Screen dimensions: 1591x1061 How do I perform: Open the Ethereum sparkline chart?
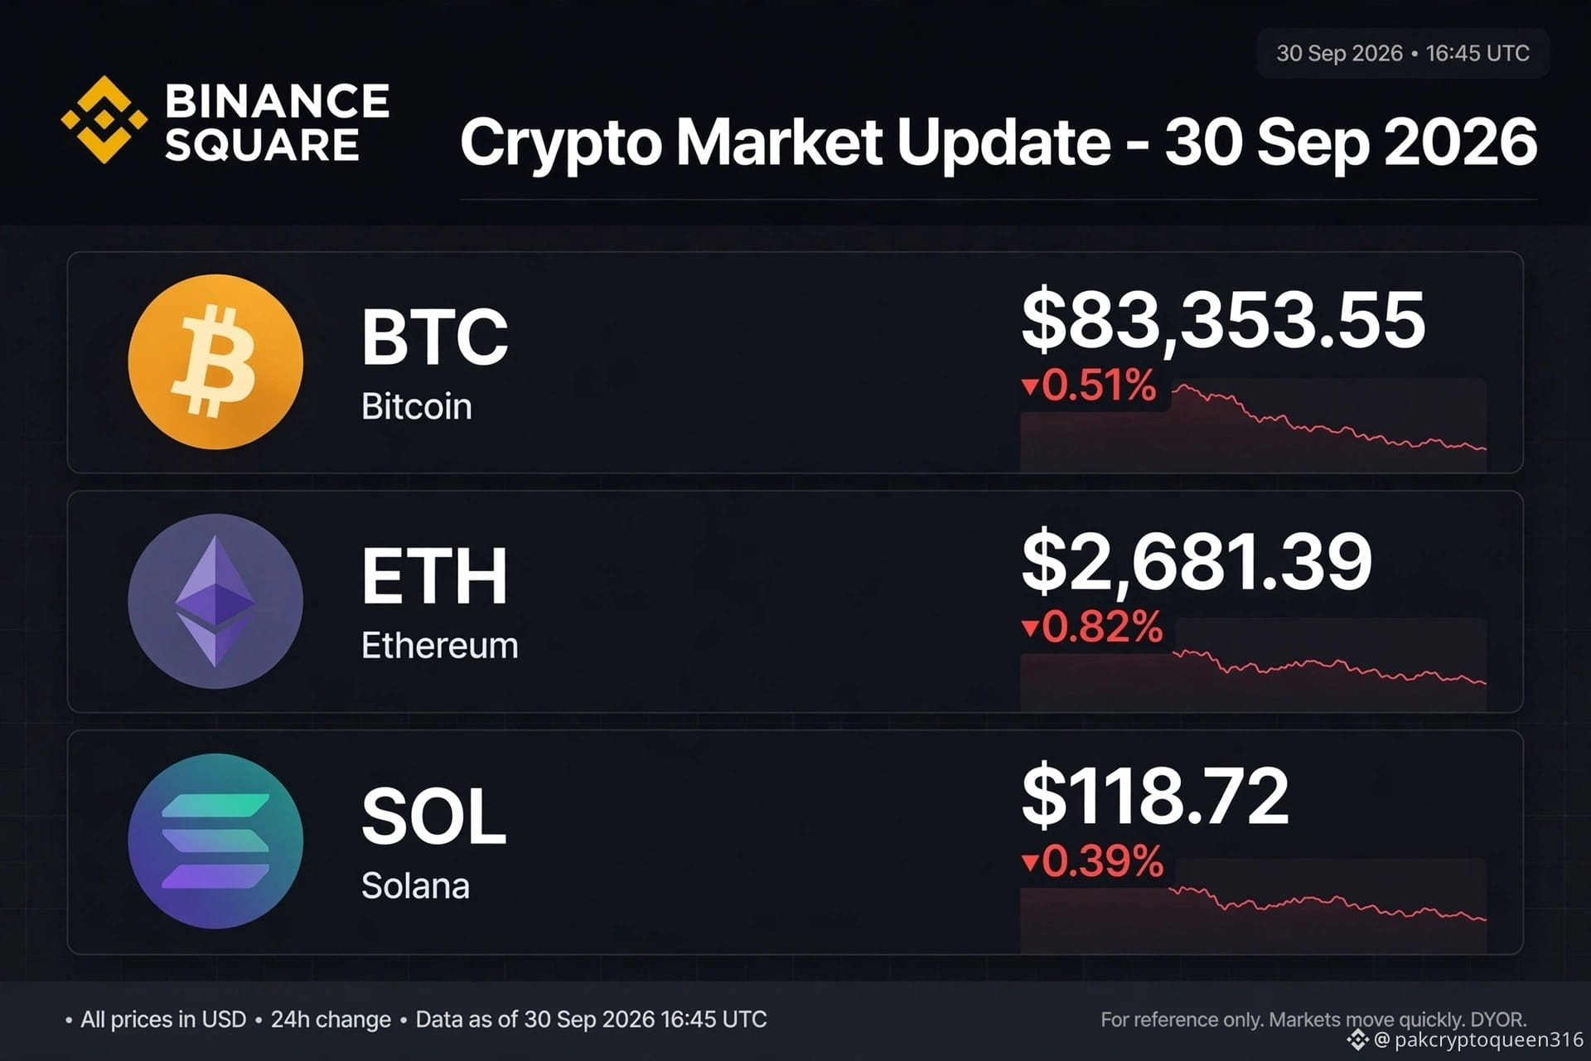[x=1253, y=664]
